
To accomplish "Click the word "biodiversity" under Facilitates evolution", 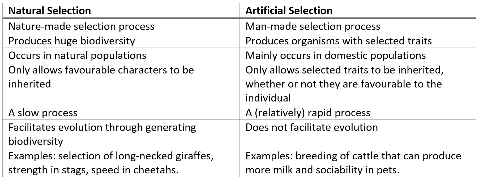I will (x=36, y=141).
